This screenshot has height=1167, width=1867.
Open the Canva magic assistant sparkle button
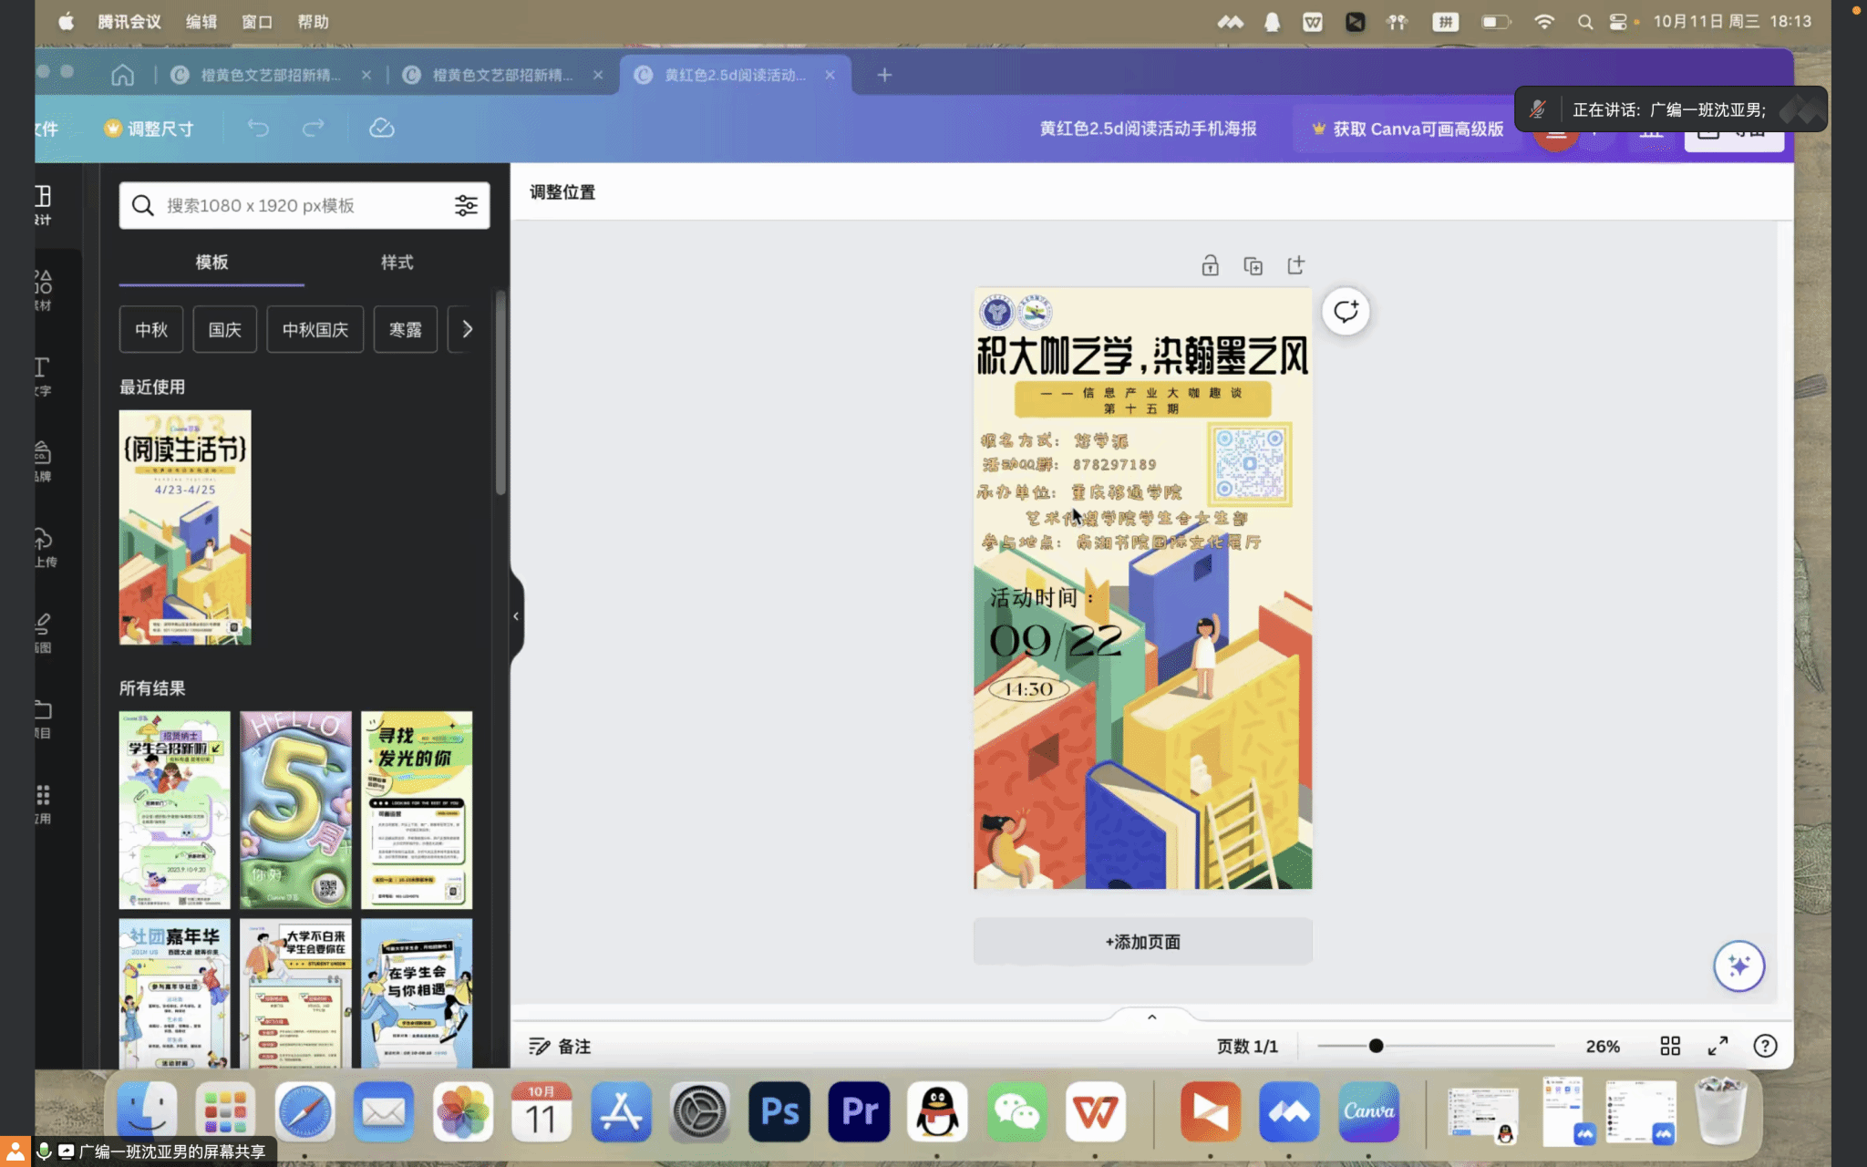point(1738,966)
